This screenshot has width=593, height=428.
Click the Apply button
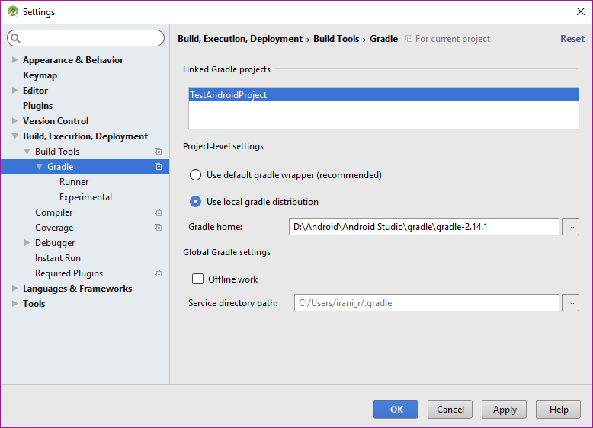click(x=504, y=409)
